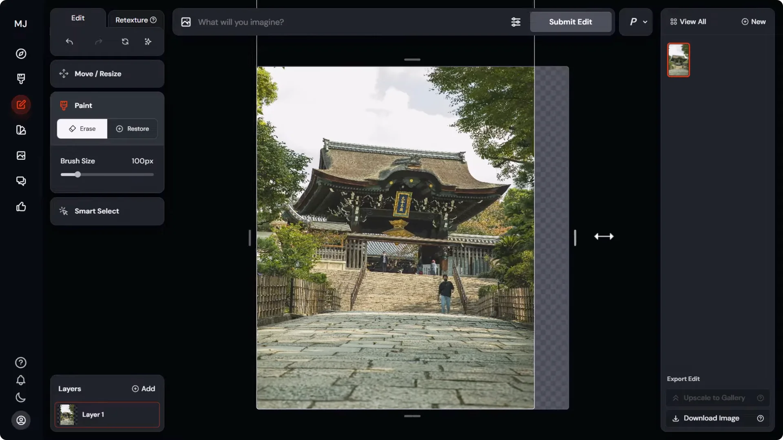Click the undo arrow in the Edit panel
The width and height of the screenshot is (783, 440).
[69, 42]
